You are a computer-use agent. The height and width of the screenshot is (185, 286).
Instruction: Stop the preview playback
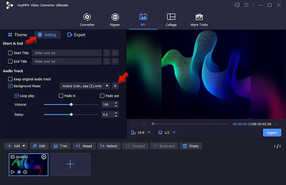(x=144, y=124)
